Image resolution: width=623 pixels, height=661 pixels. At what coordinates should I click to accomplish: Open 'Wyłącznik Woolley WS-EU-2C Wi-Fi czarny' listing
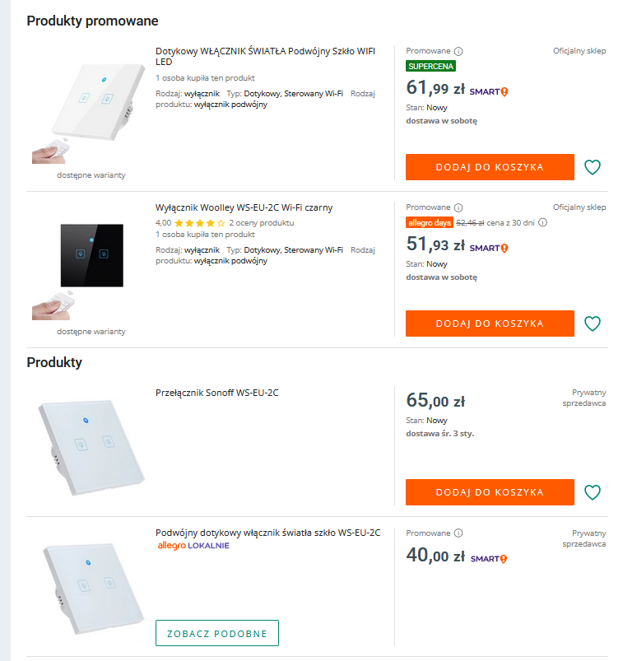point(244,207)
